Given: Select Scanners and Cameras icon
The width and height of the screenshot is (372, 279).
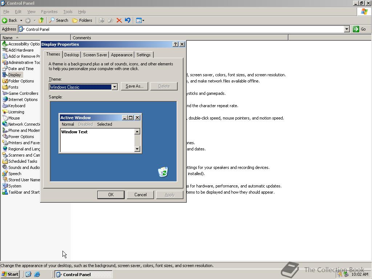Looking at the screenshot, I should (5, 155).
